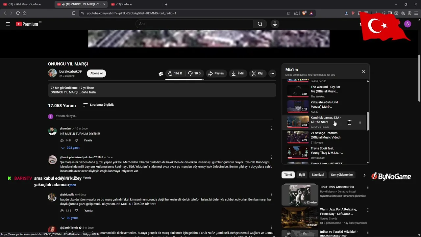
Task: Select the Tümü filter chip
Action: click(x=288, y=175)
